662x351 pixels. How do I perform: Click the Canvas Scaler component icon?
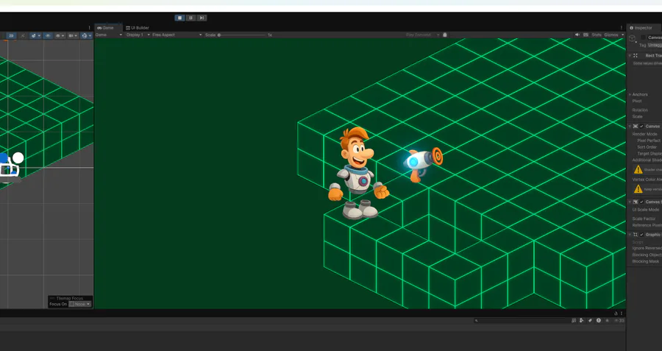click(x=636, y=202)
